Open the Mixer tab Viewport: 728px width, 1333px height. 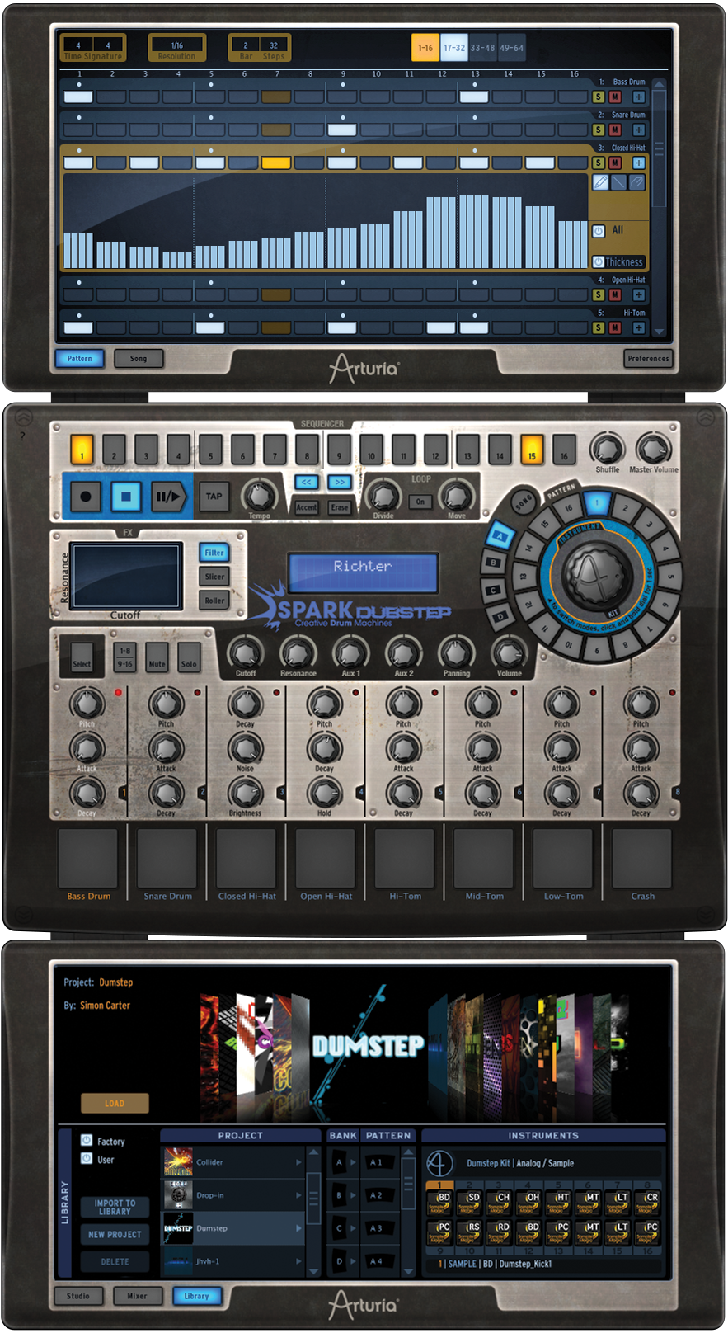point(137,1296)
